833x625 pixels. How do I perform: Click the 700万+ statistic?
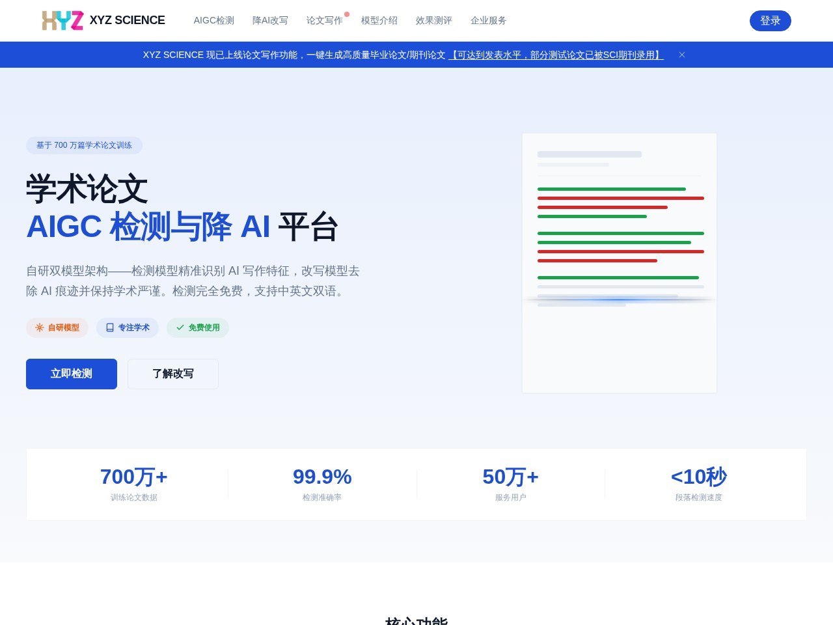[x=134, y=477]
